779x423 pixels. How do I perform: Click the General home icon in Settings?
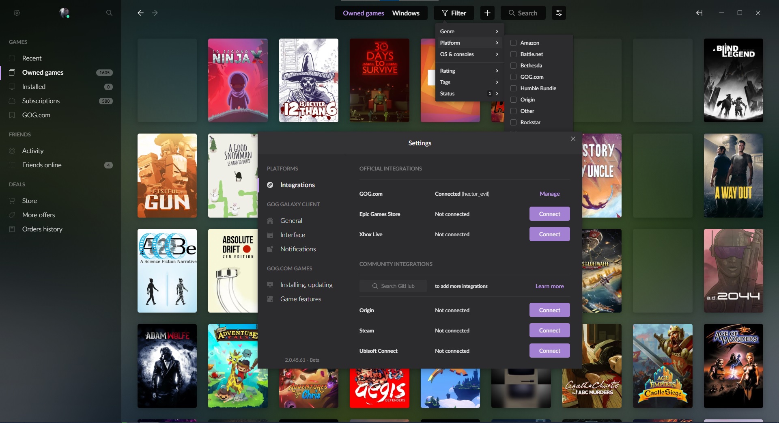coord(270,220)
